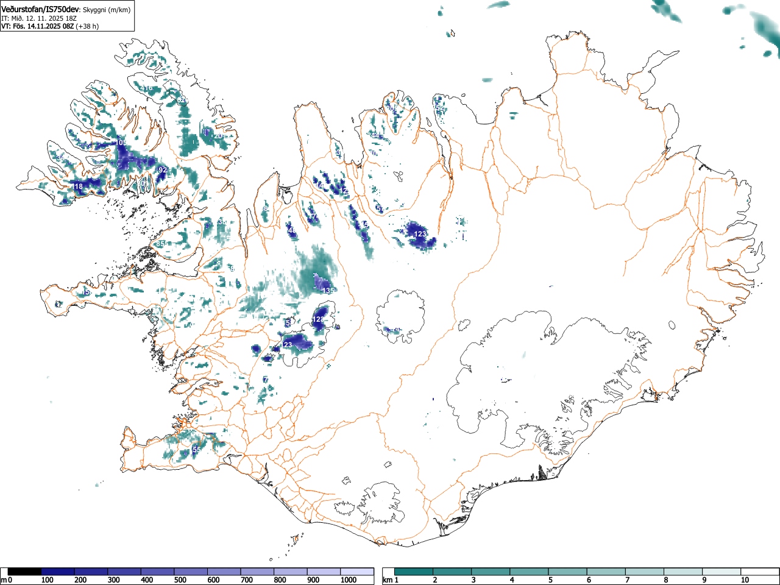780x585 pixels.
Task: Select the IT initialization time line 'Mið. 12. 11. 2025 18Z'
Action: click(x=44, y=18)
